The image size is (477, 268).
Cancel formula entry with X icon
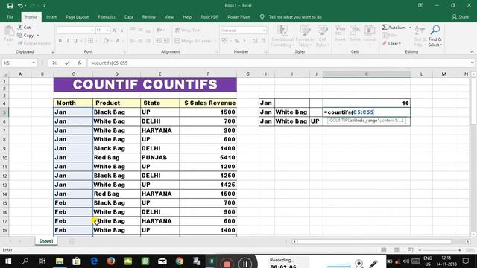(54, 63)
